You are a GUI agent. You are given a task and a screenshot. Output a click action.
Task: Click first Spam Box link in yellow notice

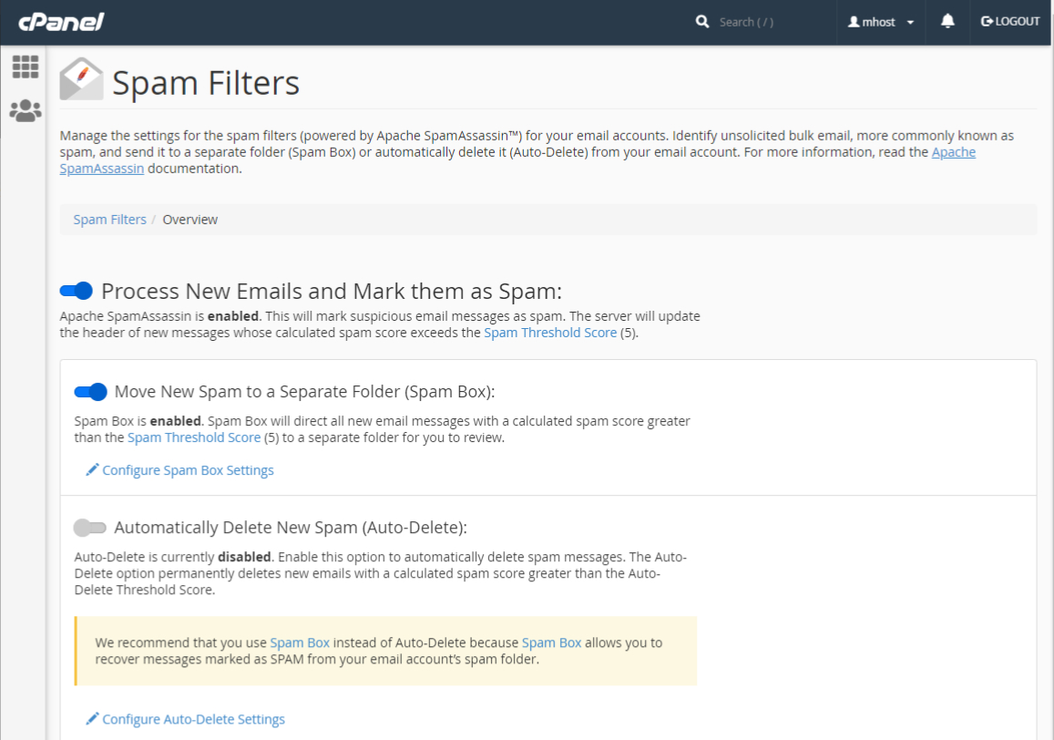[300, 642]
